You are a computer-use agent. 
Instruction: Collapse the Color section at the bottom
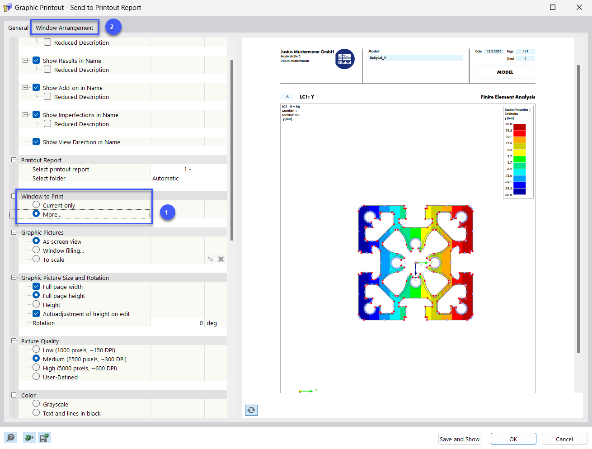point(13,395)
